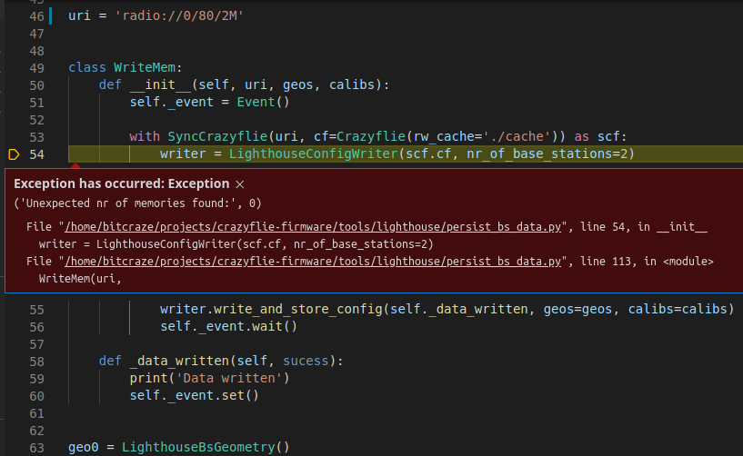743x456 pixels.
Task: Click Event() on line 51
Action: 263,102
